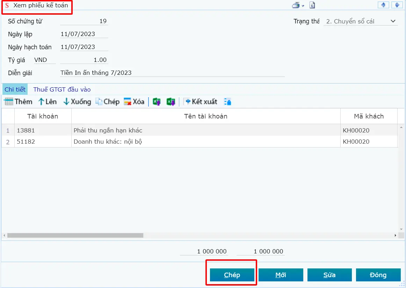
Task: Switch to Thuế GTGT đầu vào tab
Action: pos(62,89)
